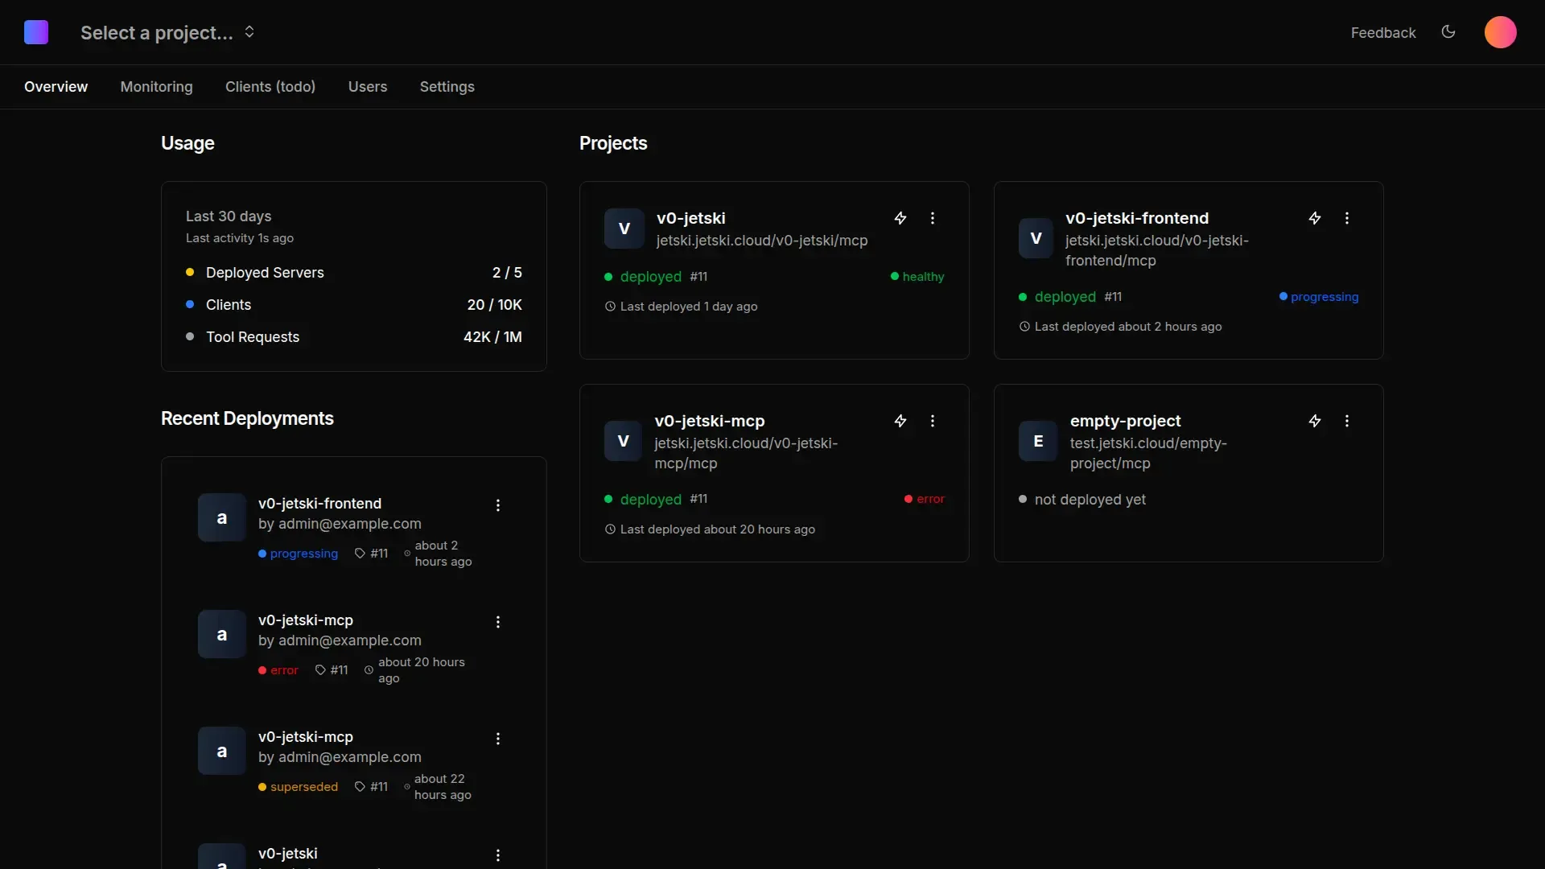Open three-dot menu on v0-jetski-mcp project card
This screenshot has width=1545, height=869.
click(x=933, y=421)
